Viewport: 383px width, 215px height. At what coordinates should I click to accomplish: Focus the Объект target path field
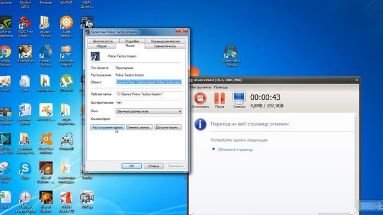click(149, 82)
